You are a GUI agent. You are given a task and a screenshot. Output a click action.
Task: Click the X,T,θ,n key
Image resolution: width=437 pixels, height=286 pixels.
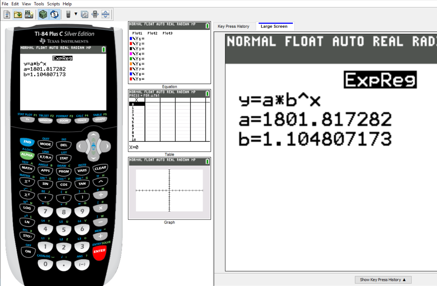(x=45, y=157)
